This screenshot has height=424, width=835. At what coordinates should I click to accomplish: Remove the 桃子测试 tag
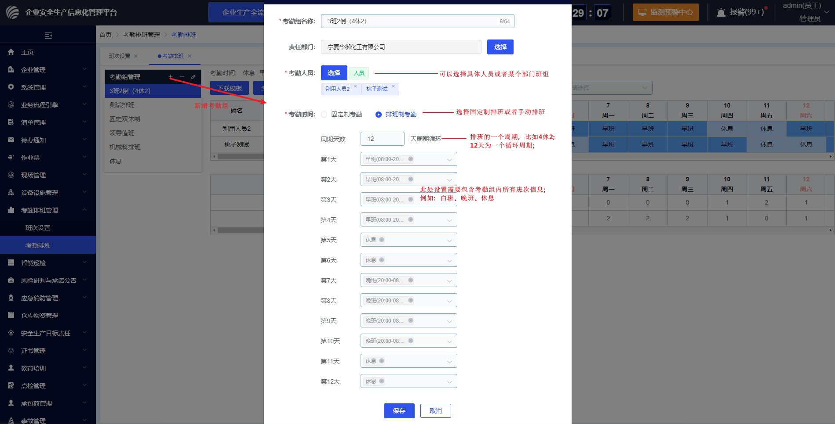tap(393, 86)
